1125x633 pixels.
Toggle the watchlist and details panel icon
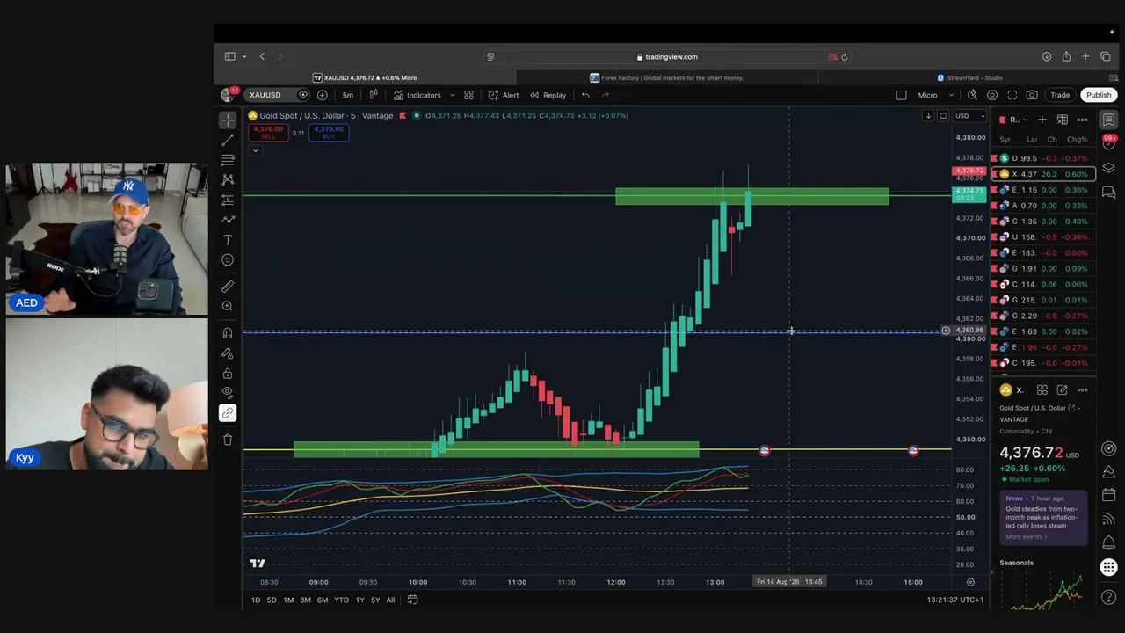tap(1109, 120)
